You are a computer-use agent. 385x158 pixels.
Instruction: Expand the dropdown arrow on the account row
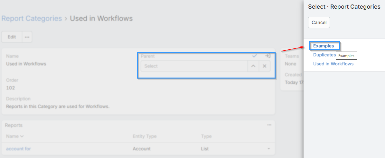pyautogui.click(x=268, y=149)
